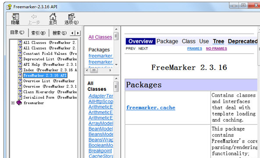Open the BeanModel class link

point(101,129)
